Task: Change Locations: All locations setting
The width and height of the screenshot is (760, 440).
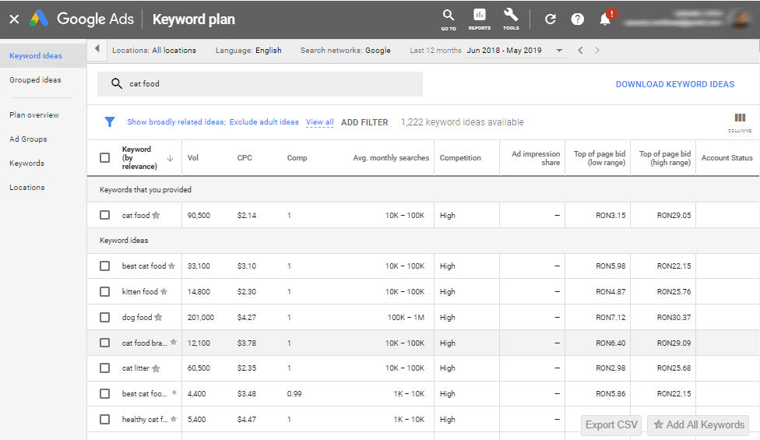Action: 154,51
